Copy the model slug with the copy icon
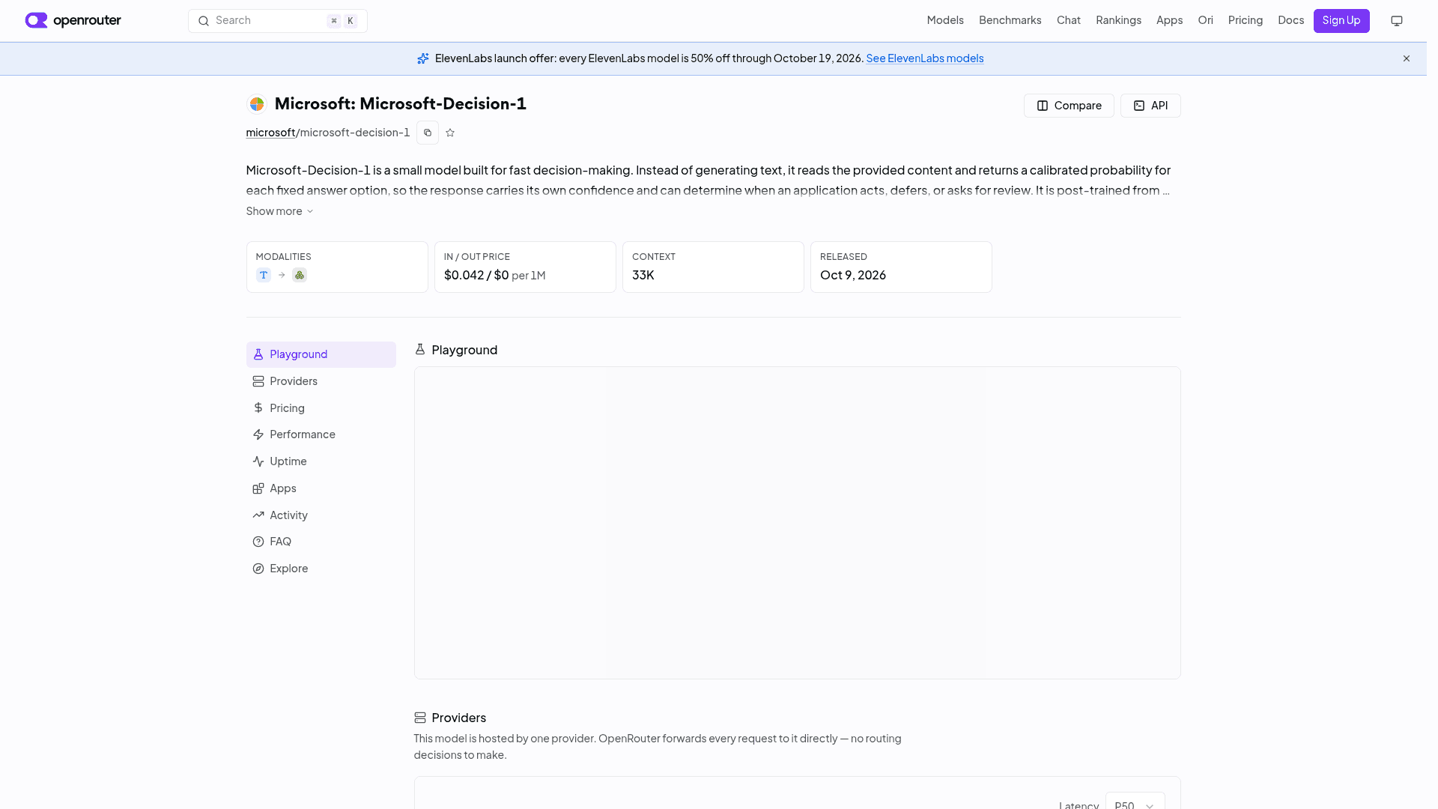The height and width of the screenshot is (809, 1438). click(428, 133)
